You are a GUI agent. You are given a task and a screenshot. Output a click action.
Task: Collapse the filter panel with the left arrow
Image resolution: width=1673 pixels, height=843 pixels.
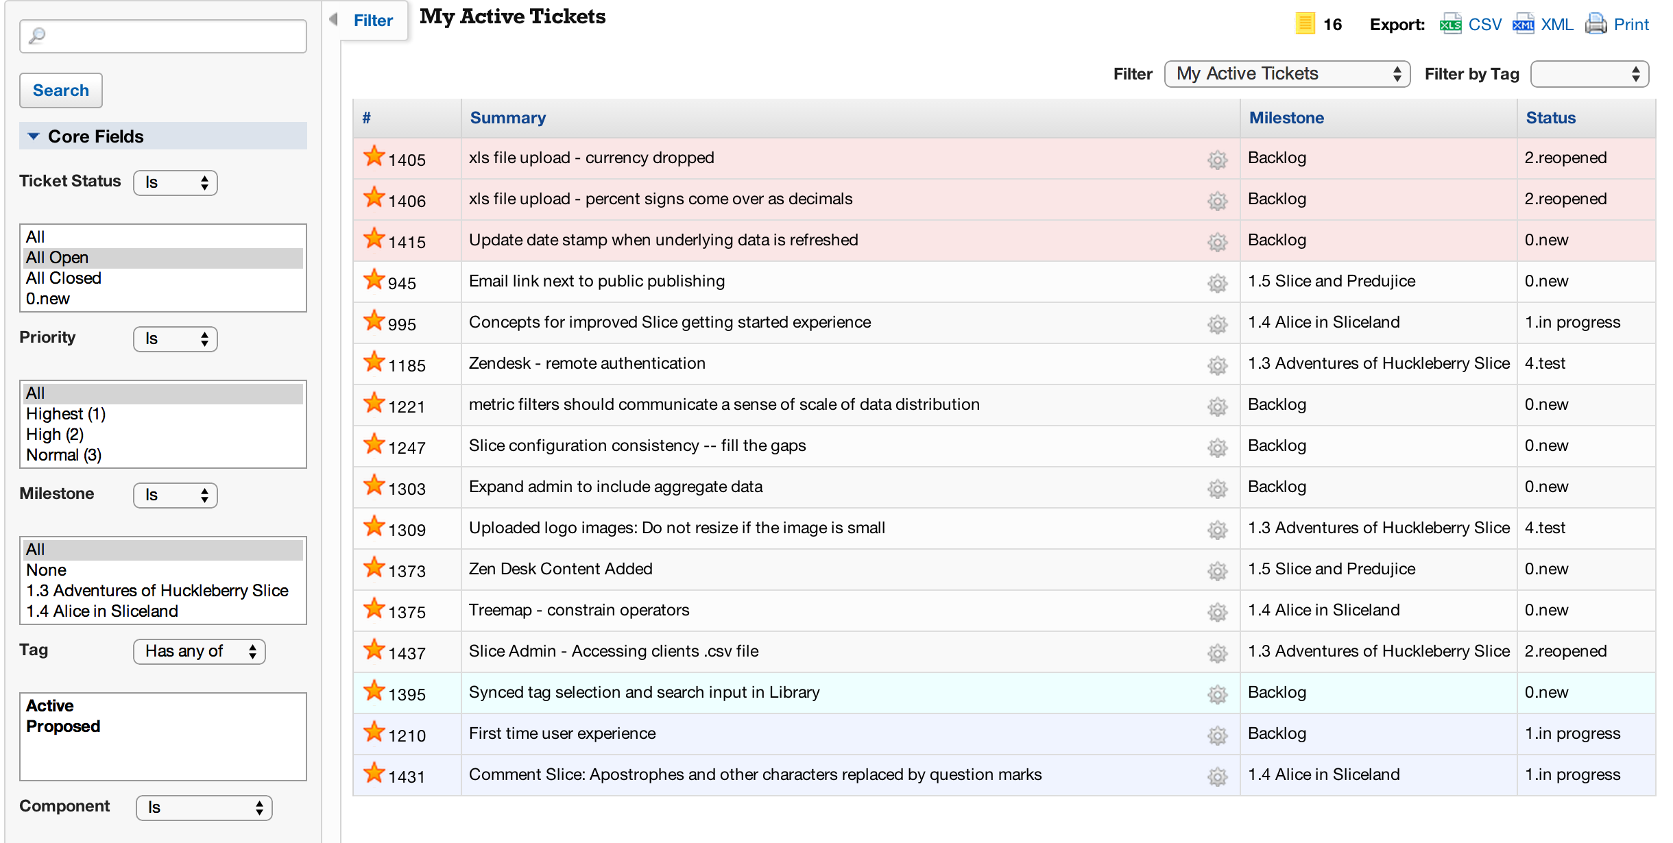(x=334, y=20)
